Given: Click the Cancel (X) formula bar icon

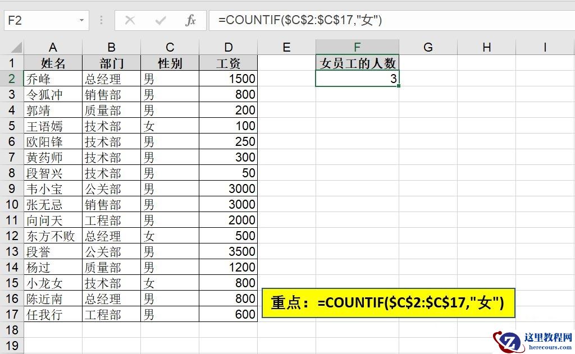Looking at the screenshot, I should (130, 20).
